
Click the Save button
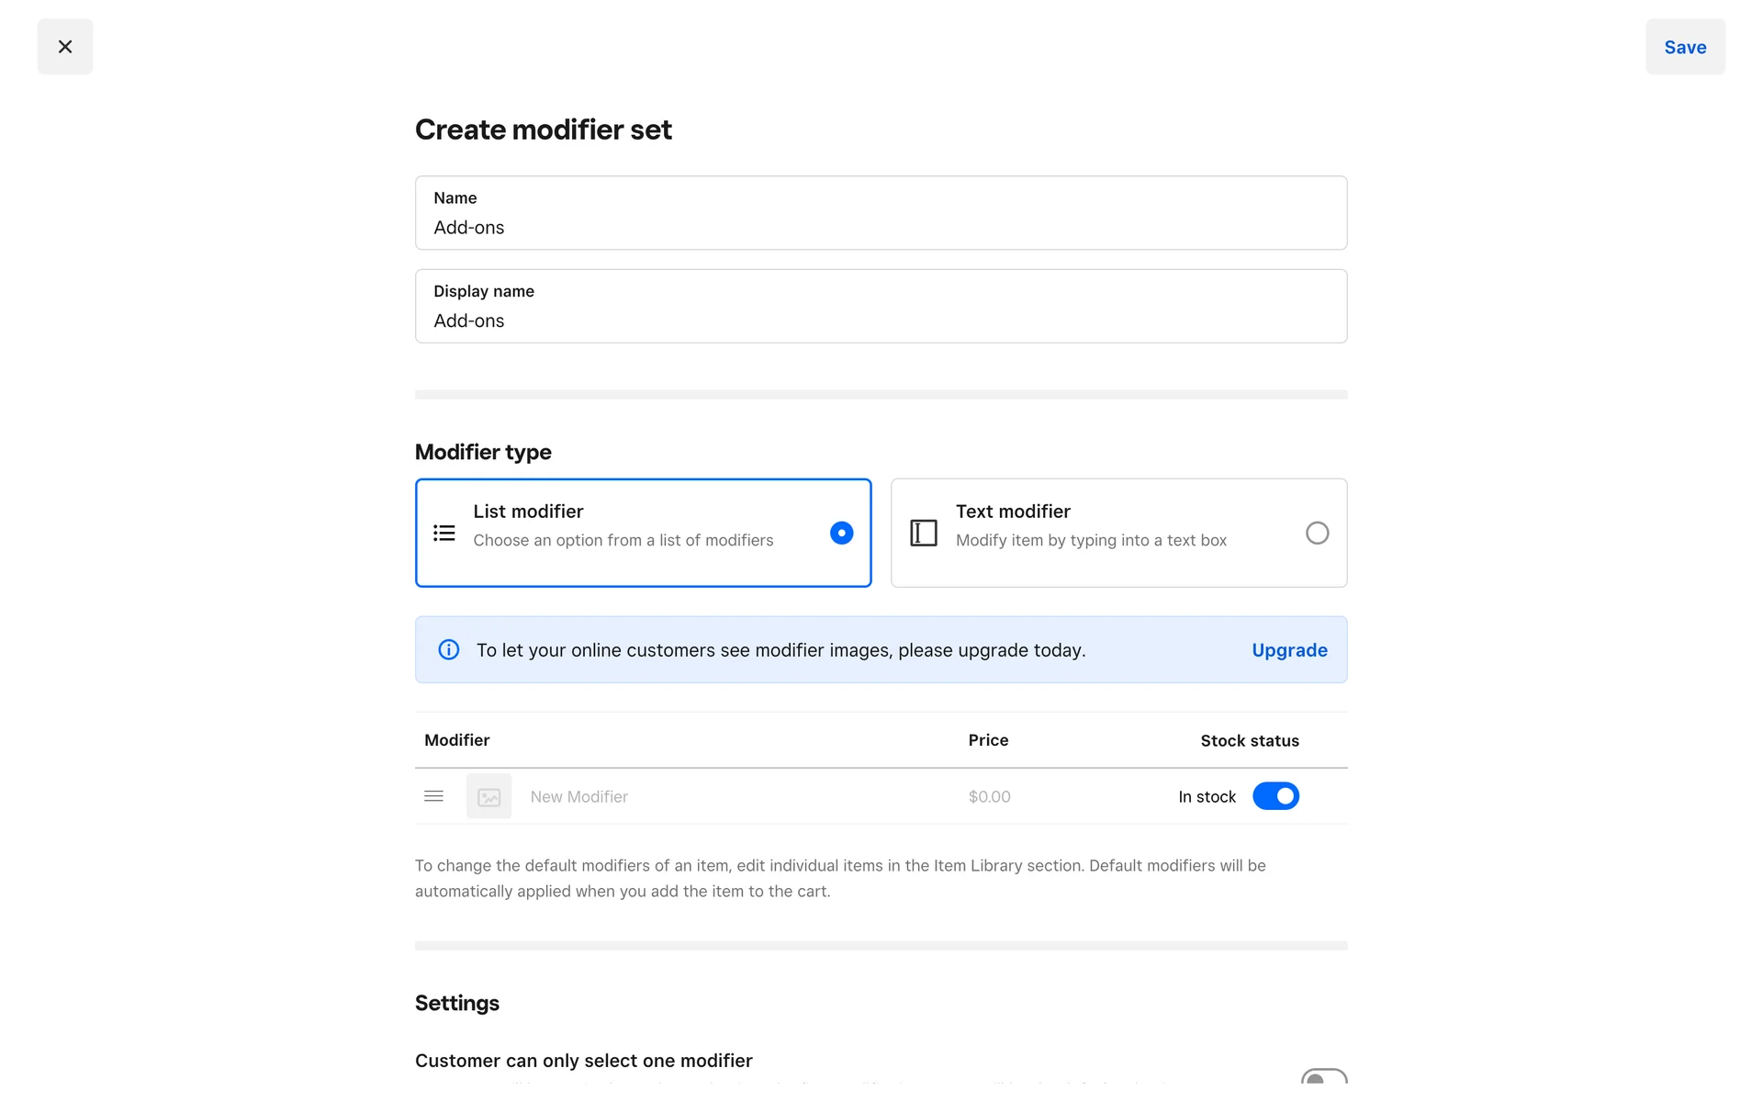1684,47
